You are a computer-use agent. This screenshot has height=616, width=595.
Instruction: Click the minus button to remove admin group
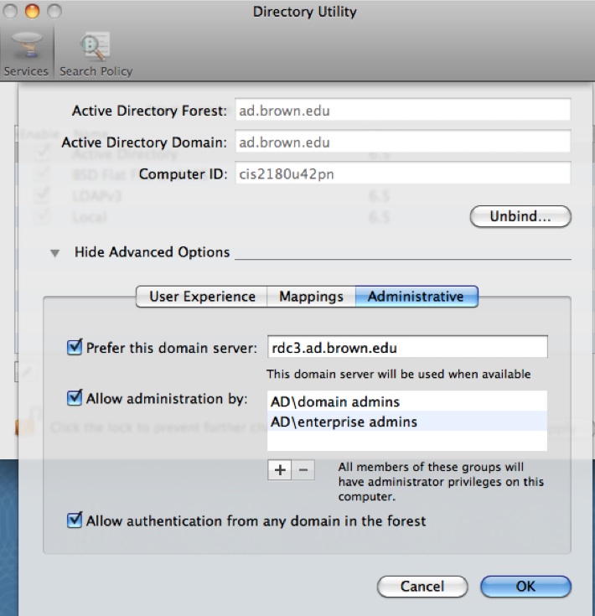pos(303,470)
